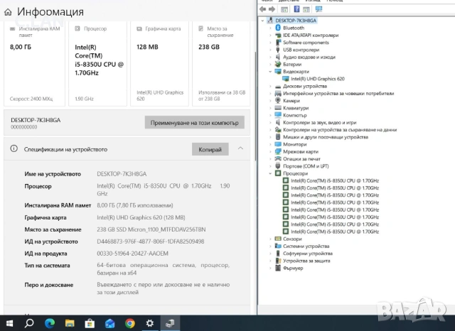Click the Фърмуер category icon
This screenshot has height=331, width=455.
click(x=278, y=268)
